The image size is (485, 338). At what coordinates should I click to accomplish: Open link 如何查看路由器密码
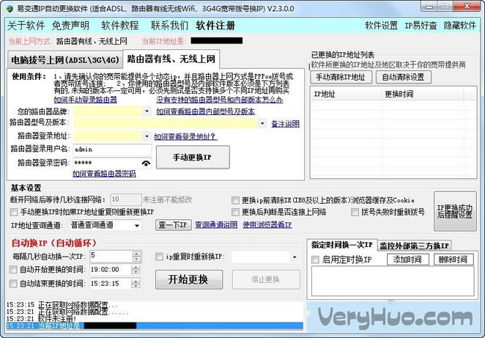click(x=104, y=174)
